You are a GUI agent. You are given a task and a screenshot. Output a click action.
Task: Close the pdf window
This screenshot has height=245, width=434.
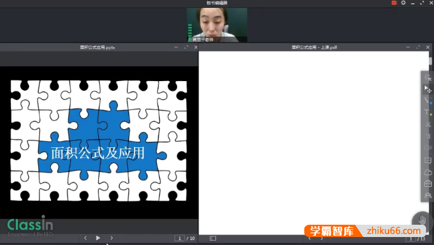(x=428, y=47)
